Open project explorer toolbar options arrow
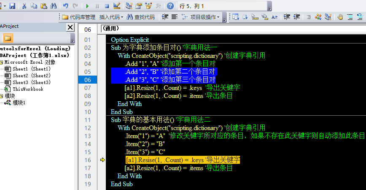The height and width of the screenshot is (190, 366). pos(73,38)
